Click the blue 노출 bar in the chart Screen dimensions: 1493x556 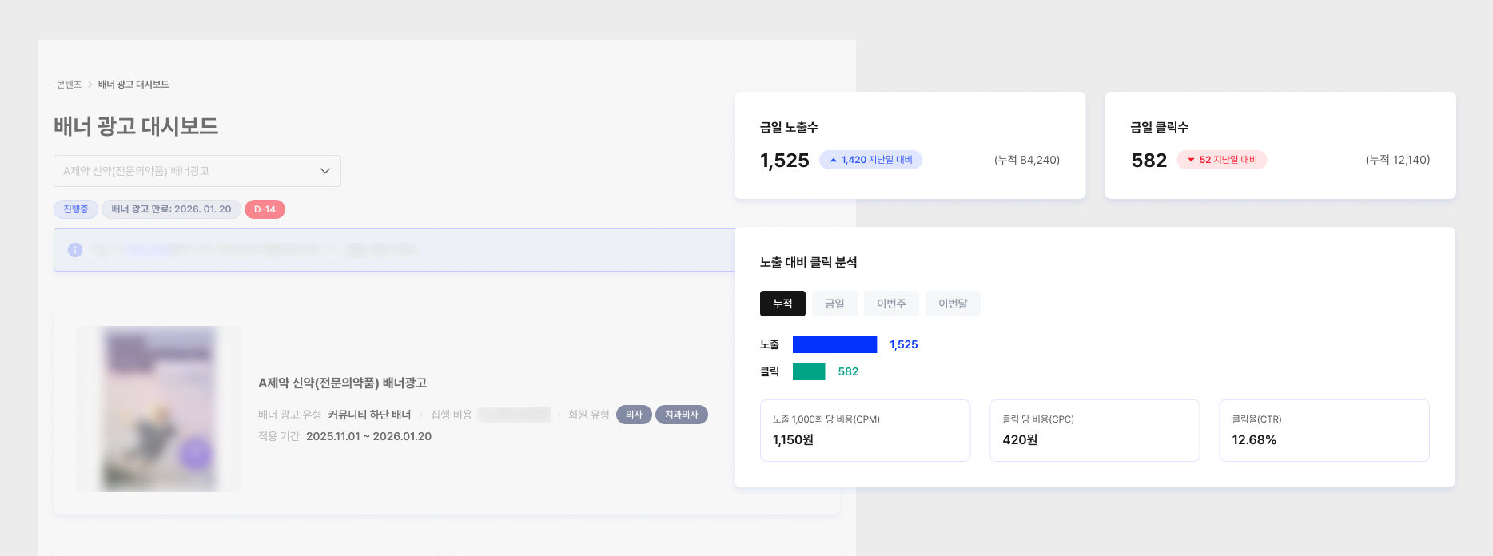(834, 344)
